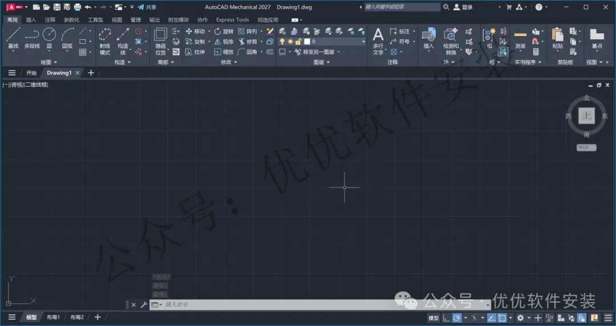Click the keyword search box in title bar
Viewport: 616px width, 326px height.
402,7
